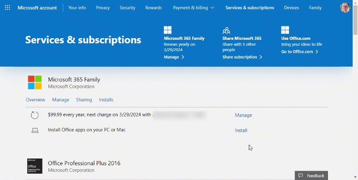Switch to the Installs tab
Image resolution: width=358 pixels, height=180 pixels.
(x=106, y=100)
